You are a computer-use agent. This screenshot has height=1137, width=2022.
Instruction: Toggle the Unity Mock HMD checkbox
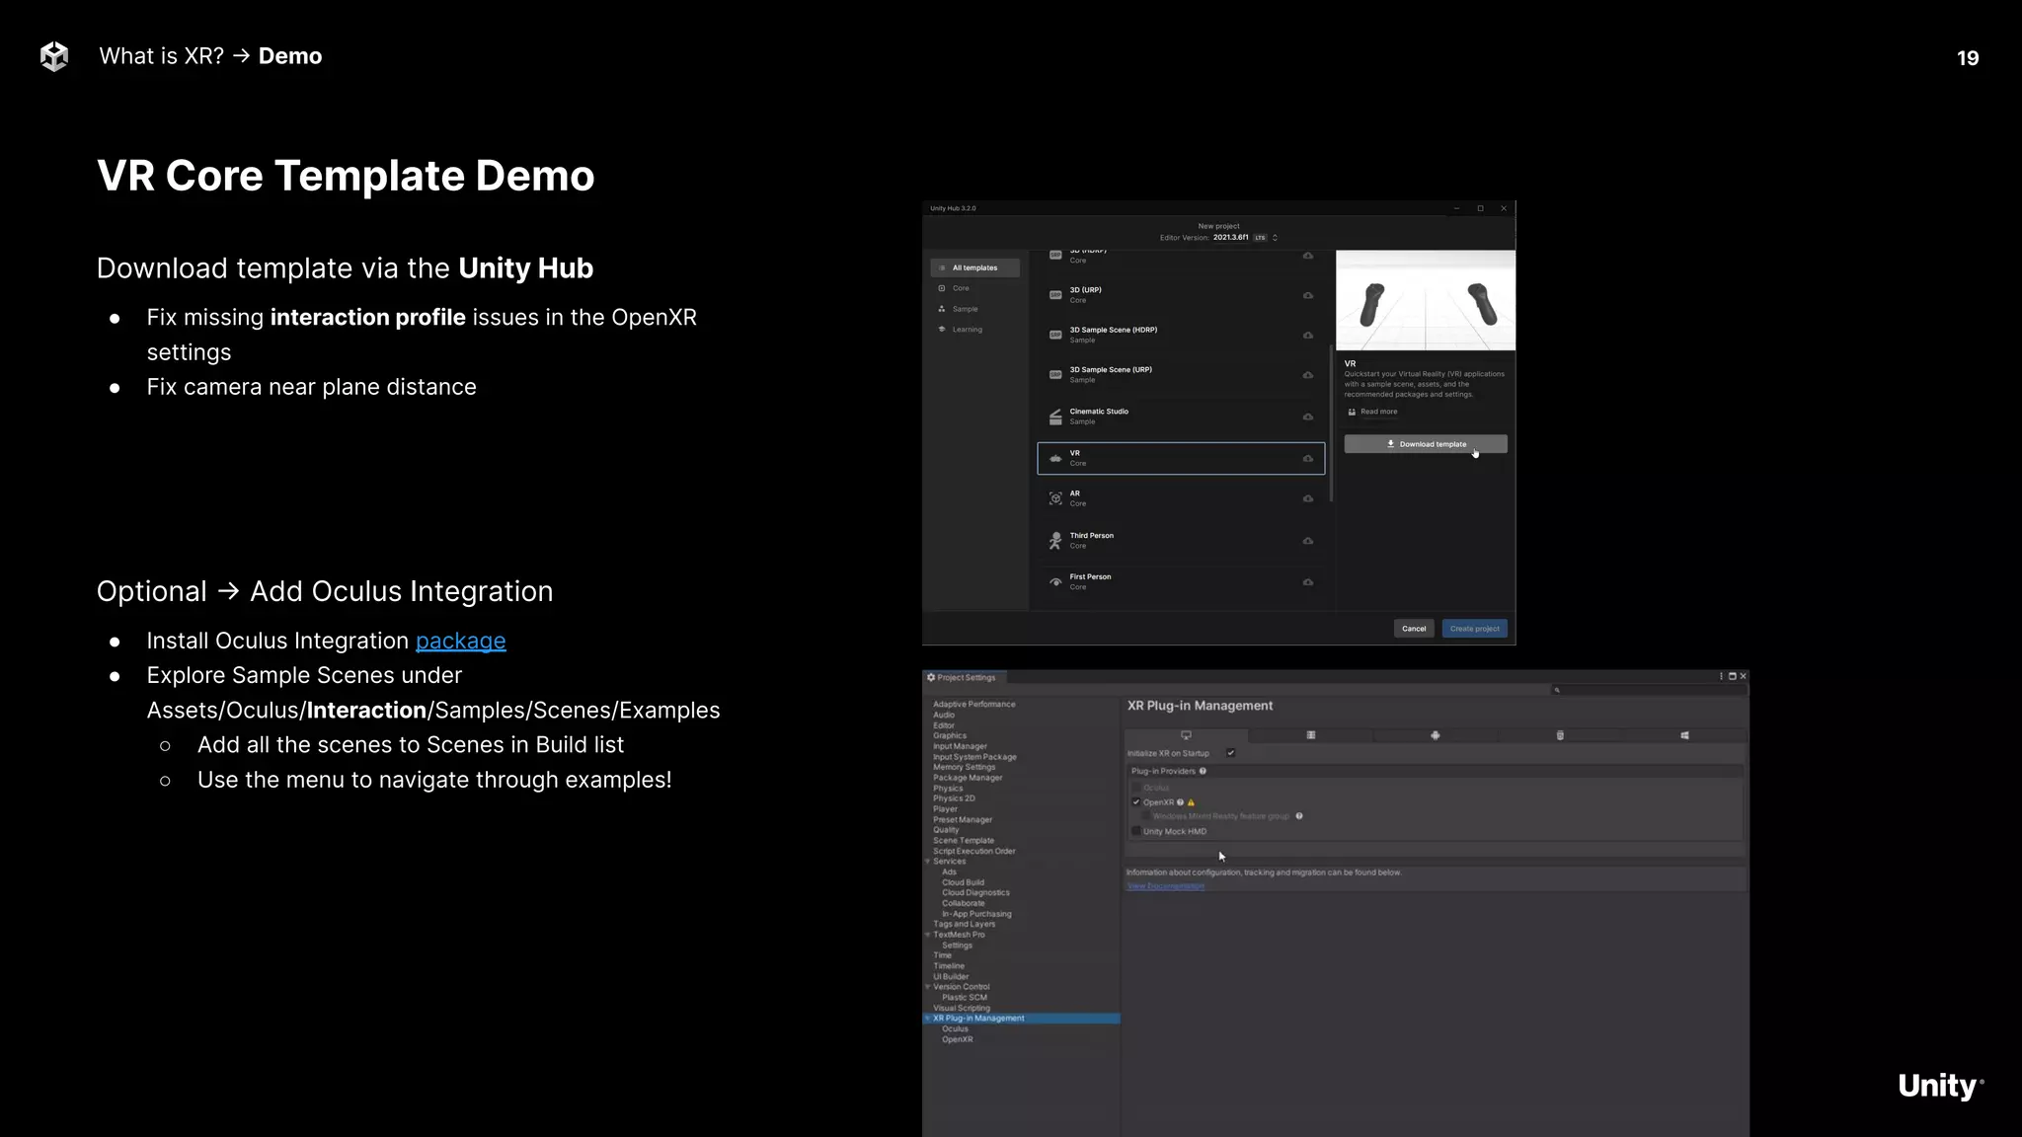pos(1135,831)
